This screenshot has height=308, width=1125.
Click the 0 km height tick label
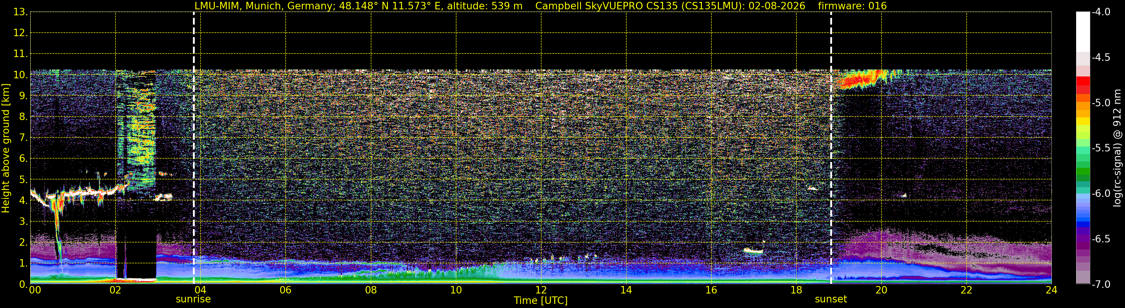coord(23,285)
